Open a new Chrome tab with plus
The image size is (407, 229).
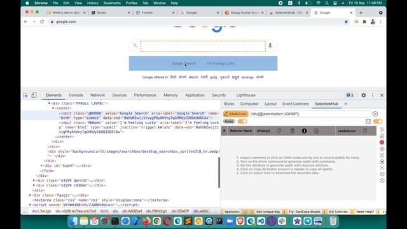click(361, 13)
